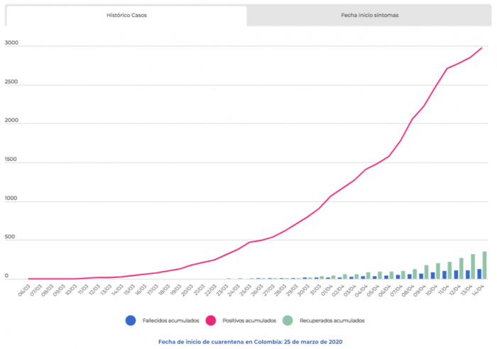Click the quarantine start date footer text

[248, 342]
